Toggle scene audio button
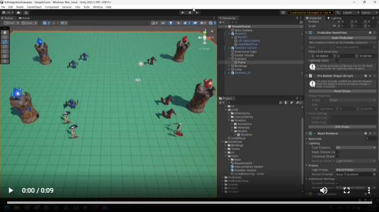 (179, 23)
